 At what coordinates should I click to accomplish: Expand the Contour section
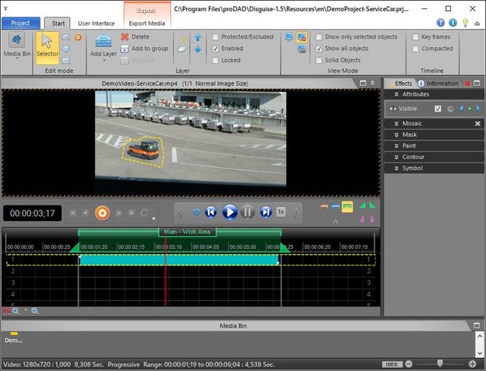(x=413, y=157)
